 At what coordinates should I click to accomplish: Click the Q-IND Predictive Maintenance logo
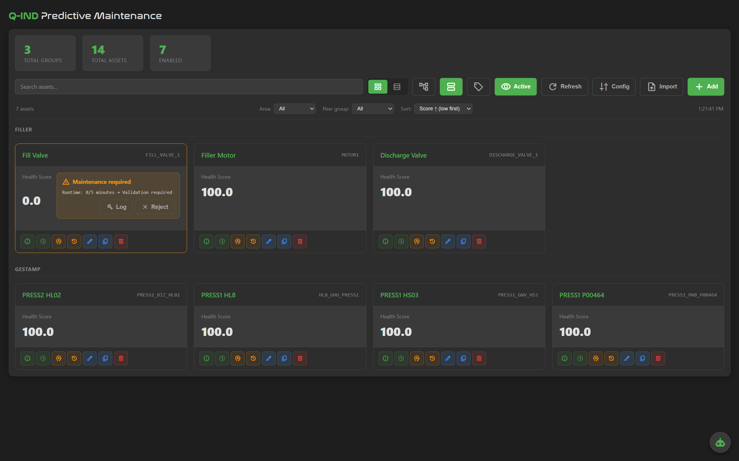pos(85,16)
